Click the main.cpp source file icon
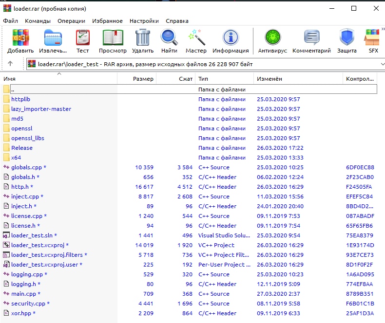 point(6,294)
